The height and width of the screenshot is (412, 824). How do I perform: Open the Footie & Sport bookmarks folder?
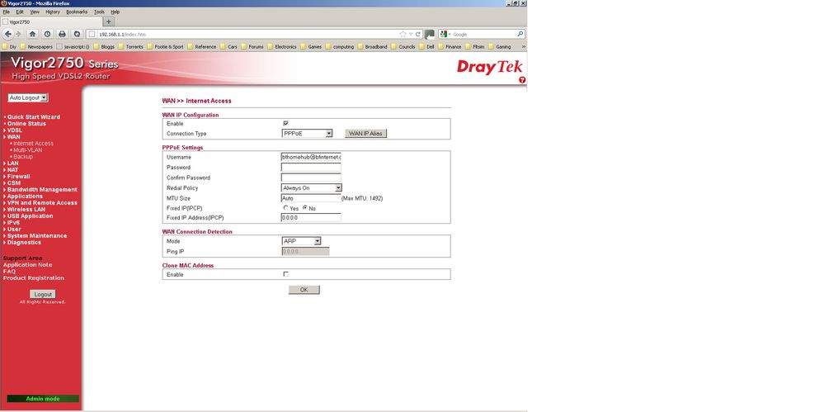tap(165, 46)
